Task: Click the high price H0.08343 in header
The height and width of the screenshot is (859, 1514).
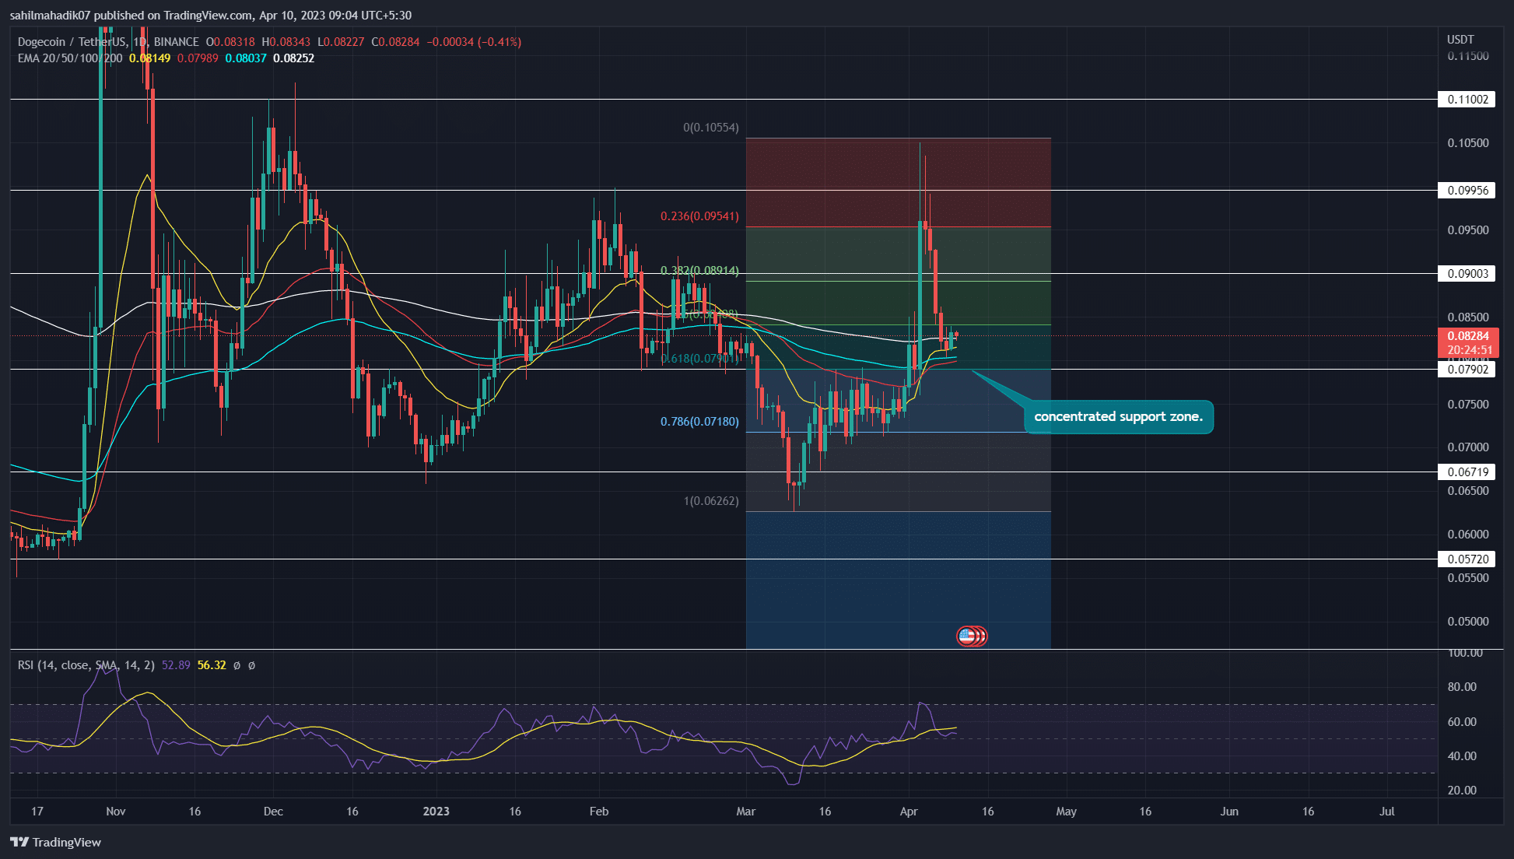Action: click(286, 42)
